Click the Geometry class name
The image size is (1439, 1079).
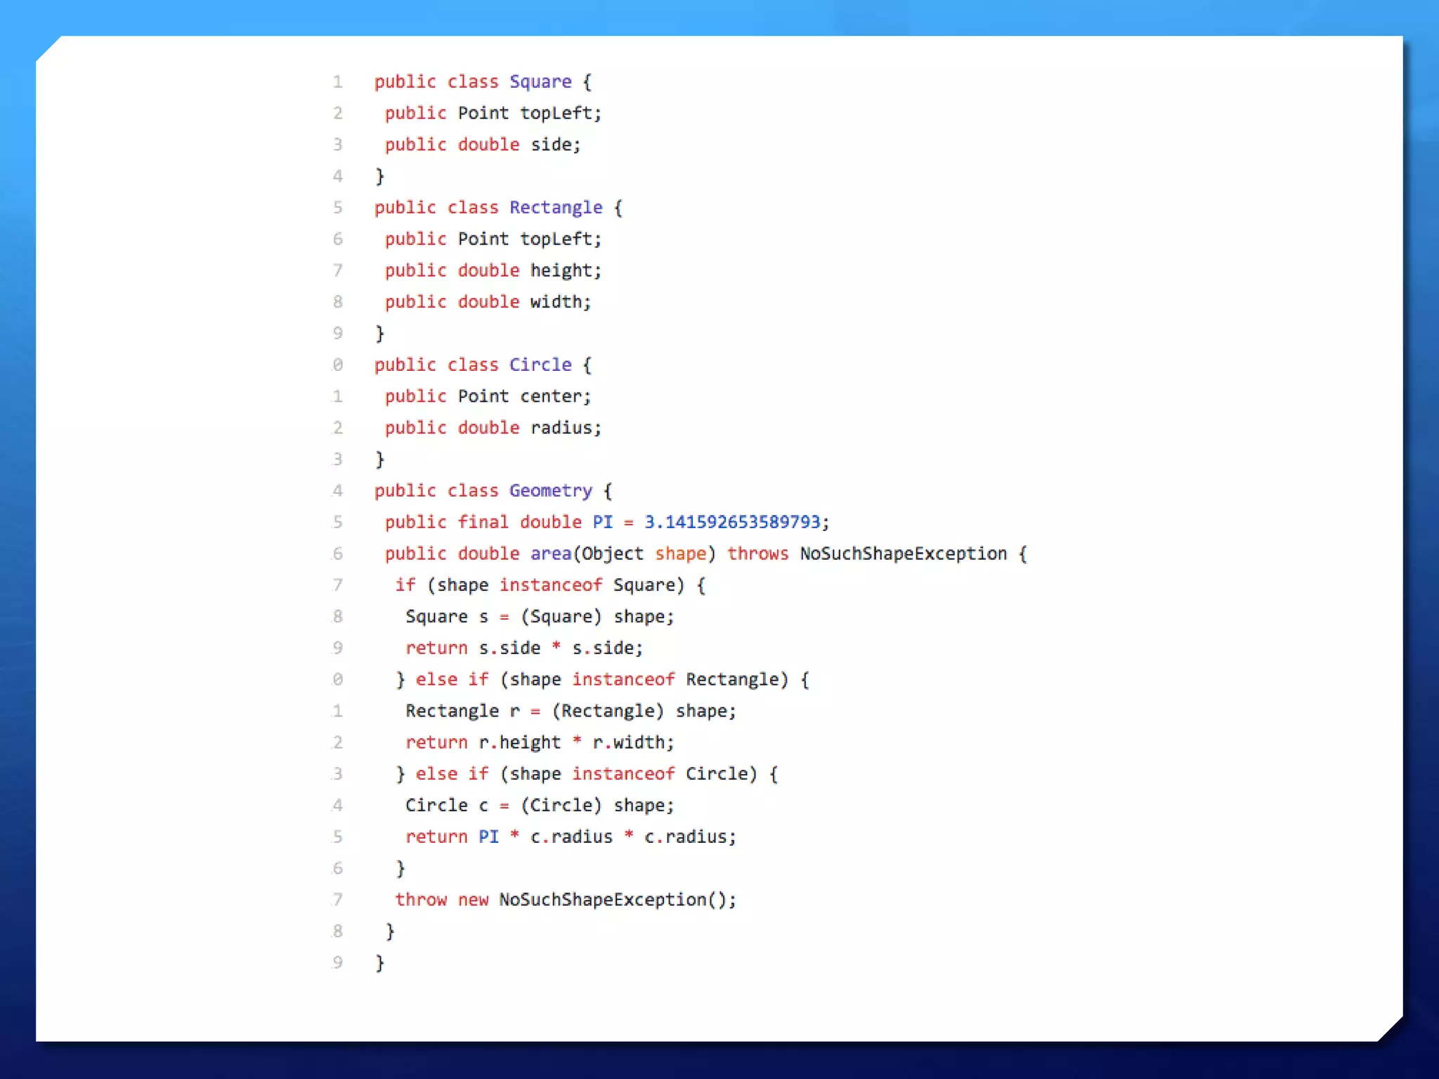click(x=550, y=490)
